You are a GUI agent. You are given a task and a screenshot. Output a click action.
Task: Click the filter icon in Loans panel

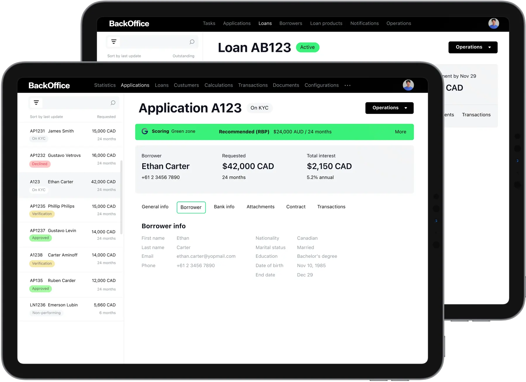(x=114, y=42)
